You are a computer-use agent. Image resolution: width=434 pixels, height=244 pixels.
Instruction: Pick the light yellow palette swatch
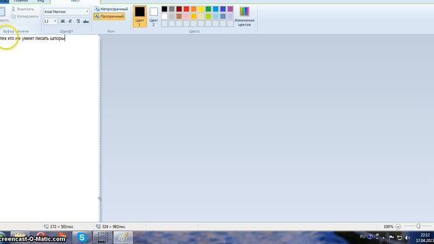point(201,16)
